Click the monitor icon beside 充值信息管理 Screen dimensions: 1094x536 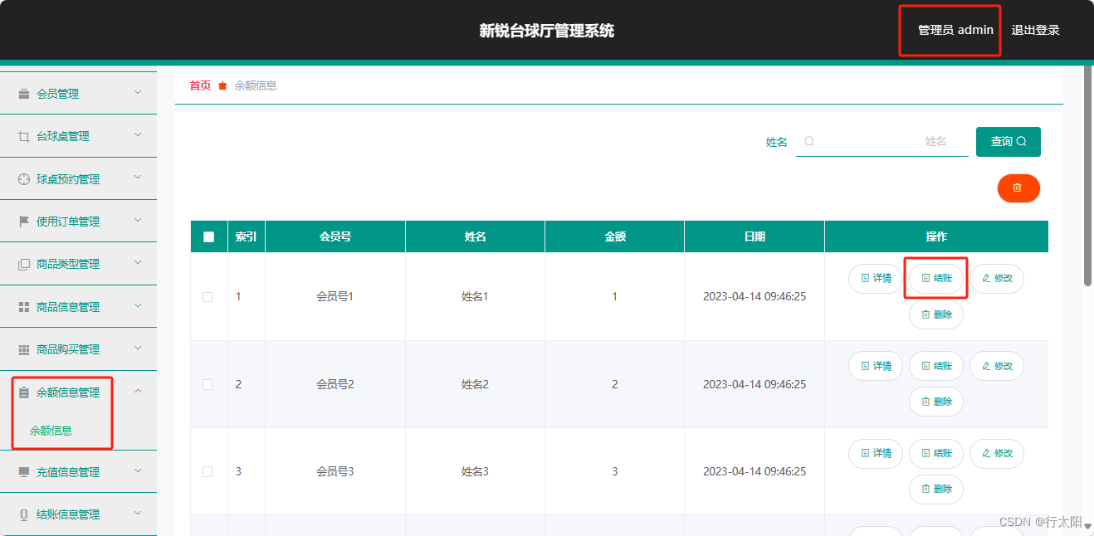[x=24, y=472]
